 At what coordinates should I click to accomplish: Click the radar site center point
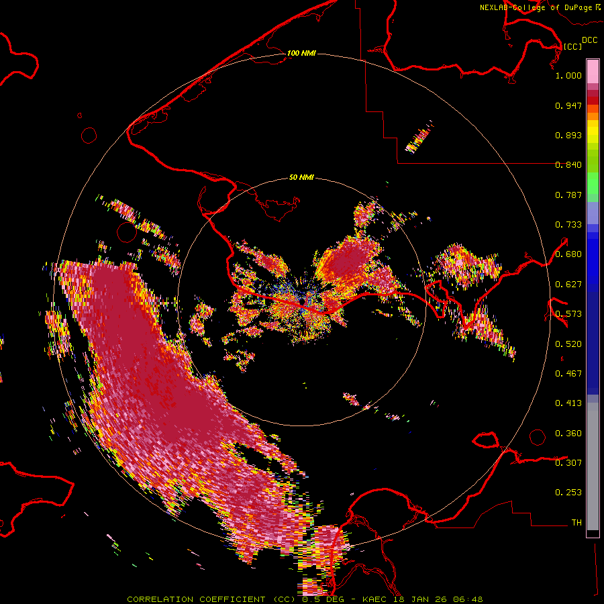301,302
